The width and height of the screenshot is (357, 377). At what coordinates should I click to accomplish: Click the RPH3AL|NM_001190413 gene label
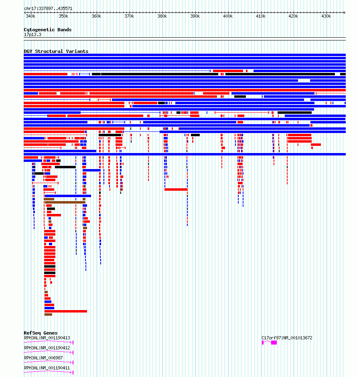pos(47,338)
